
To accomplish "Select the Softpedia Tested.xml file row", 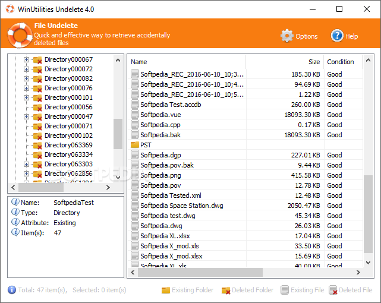I will [245, 195].
